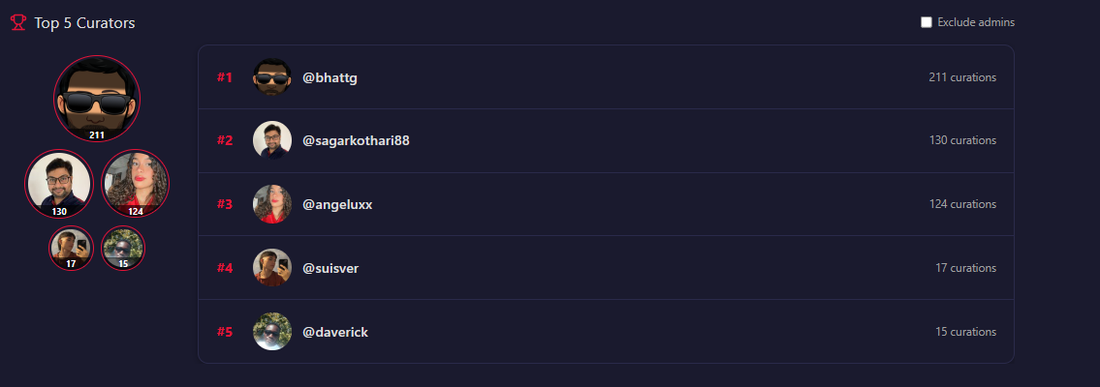Click the podium avatar with 124 badge
1100x387 pixels.
136,183
